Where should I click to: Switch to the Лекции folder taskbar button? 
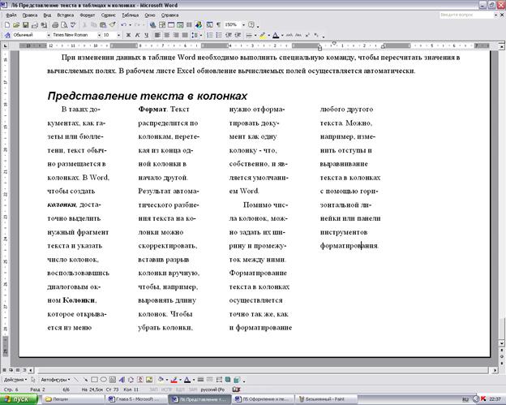73,399
